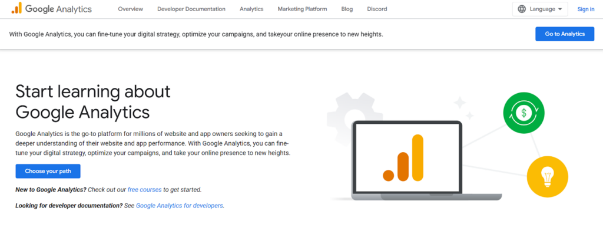Click the yellow lightbulb circle icon
Viewport: 603px width, 247px height.
point(547,177)
